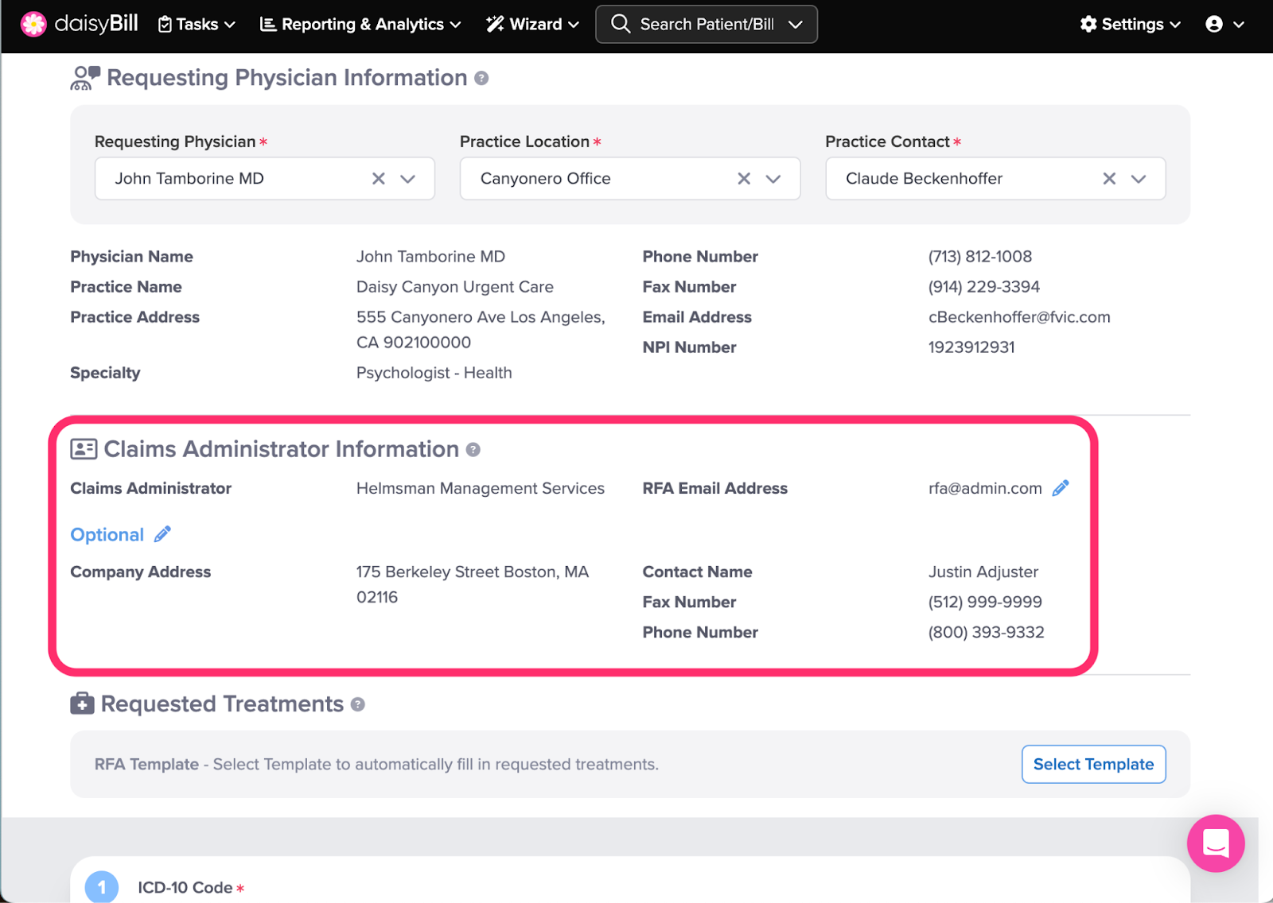Click the Claims Administrator Information card icon
1273x903 pixels.
(84, 449)
